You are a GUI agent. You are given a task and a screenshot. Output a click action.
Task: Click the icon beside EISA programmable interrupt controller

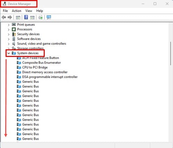[x=19, y=77]
